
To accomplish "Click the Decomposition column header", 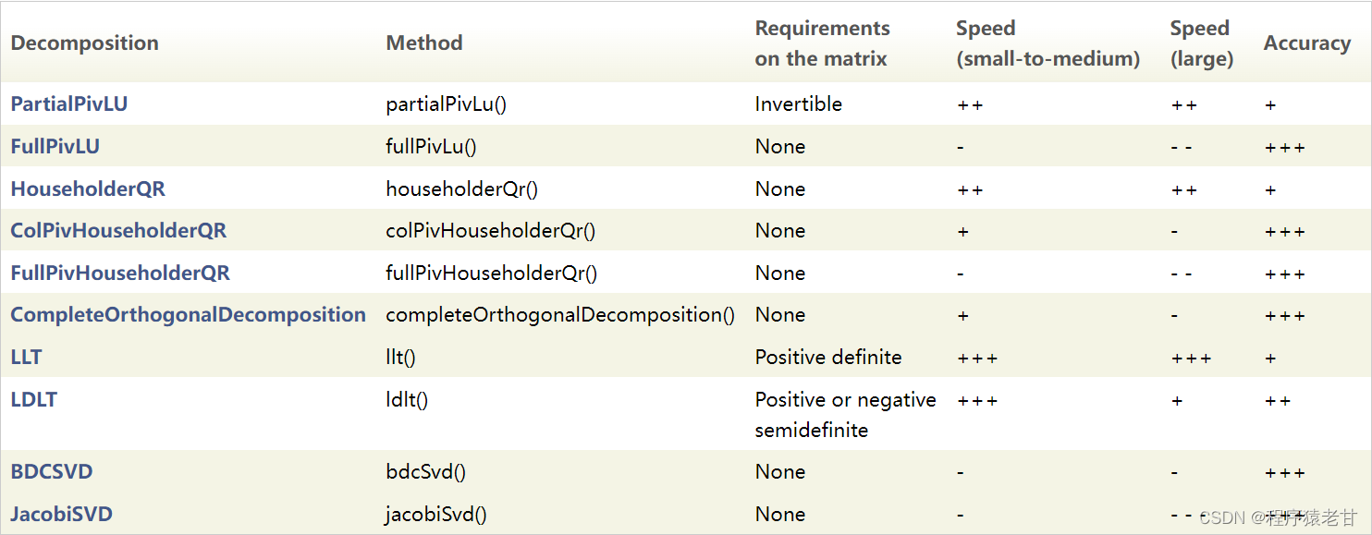I will click(x=84, y=43).
